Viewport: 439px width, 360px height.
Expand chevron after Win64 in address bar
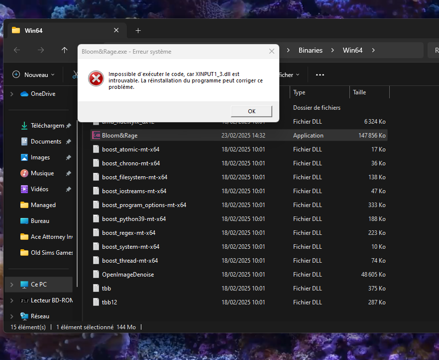pyautogui.click(x=373, y=50)
